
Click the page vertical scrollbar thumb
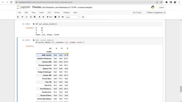coord(181,89)
